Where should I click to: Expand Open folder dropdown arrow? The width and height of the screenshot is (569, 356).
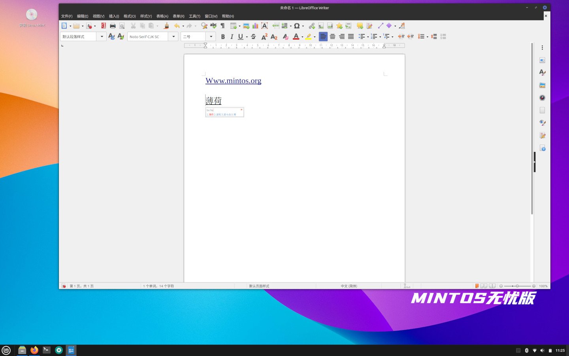(83, 26)
